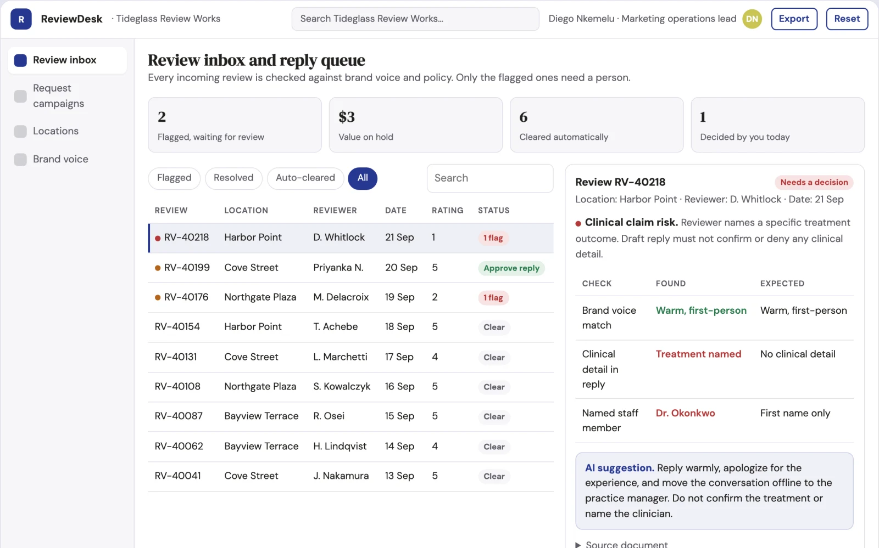Viewport: 879px width, 548px height.
Task: Select review row RV-40154
Action: [351, 327]
